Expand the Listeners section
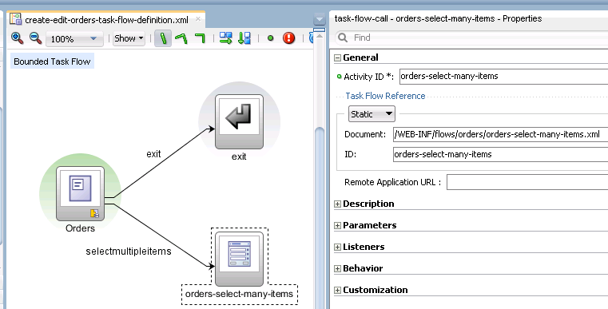 tap(337, 247)
